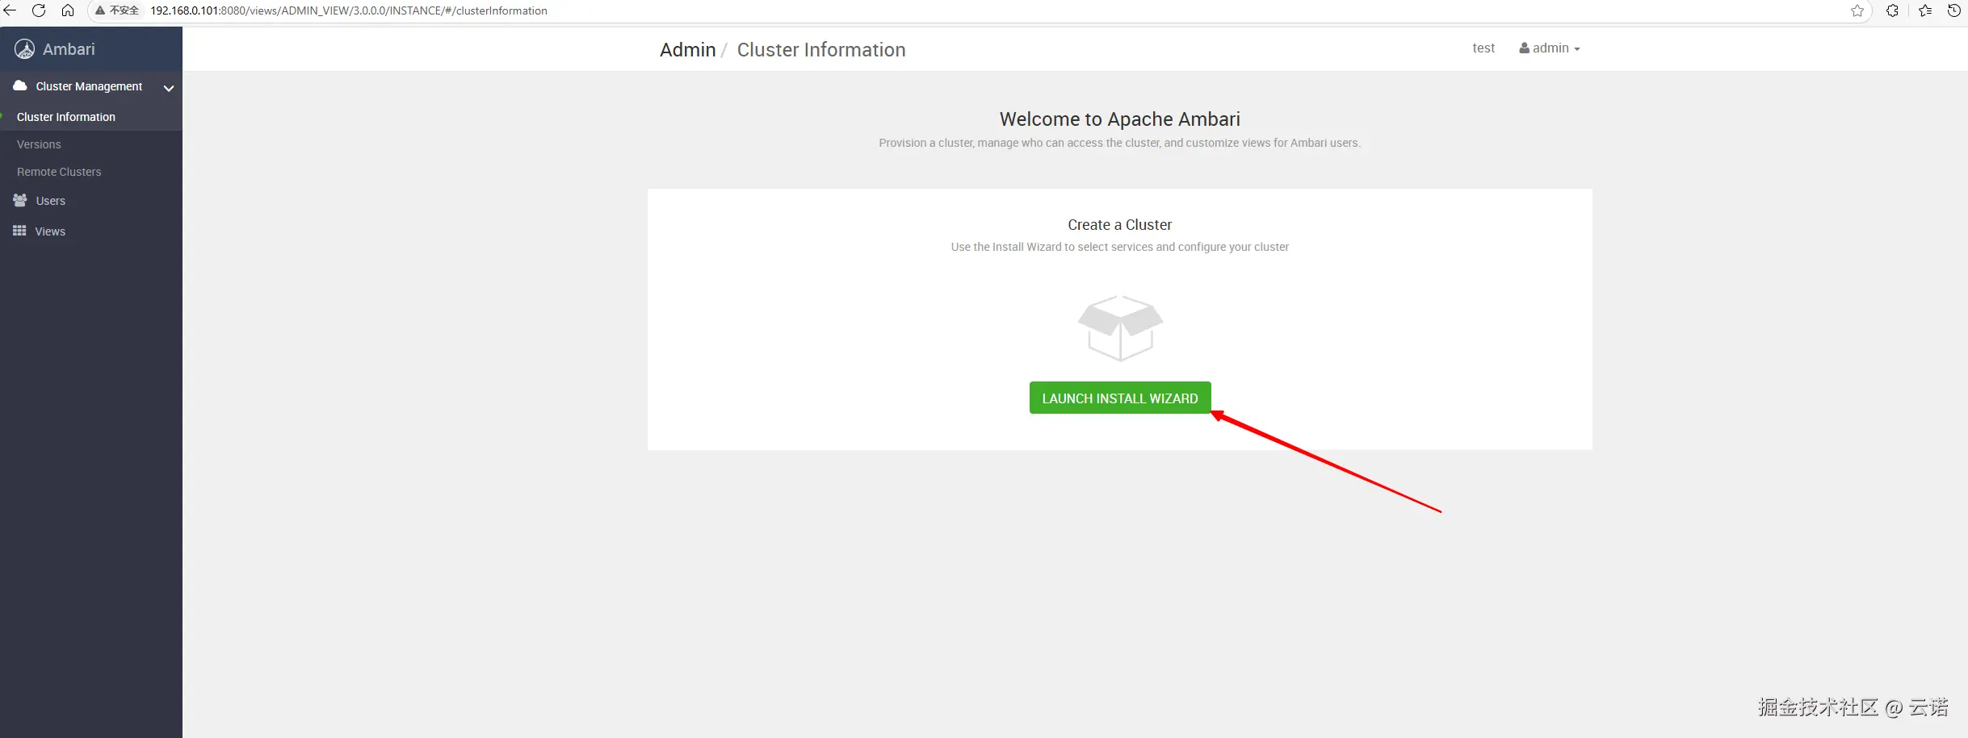Click the Users group icon in sidebar
Image resolution: width=1968 pixels, height=738 pixels.
[x=20, y=200]
